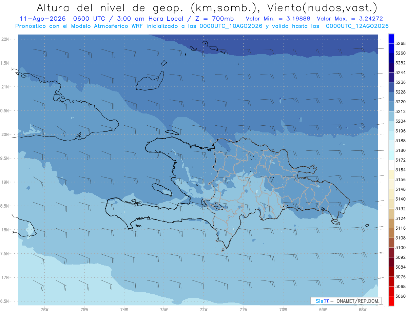Click the "18N" latitude axis label

(x=6, y=230)
